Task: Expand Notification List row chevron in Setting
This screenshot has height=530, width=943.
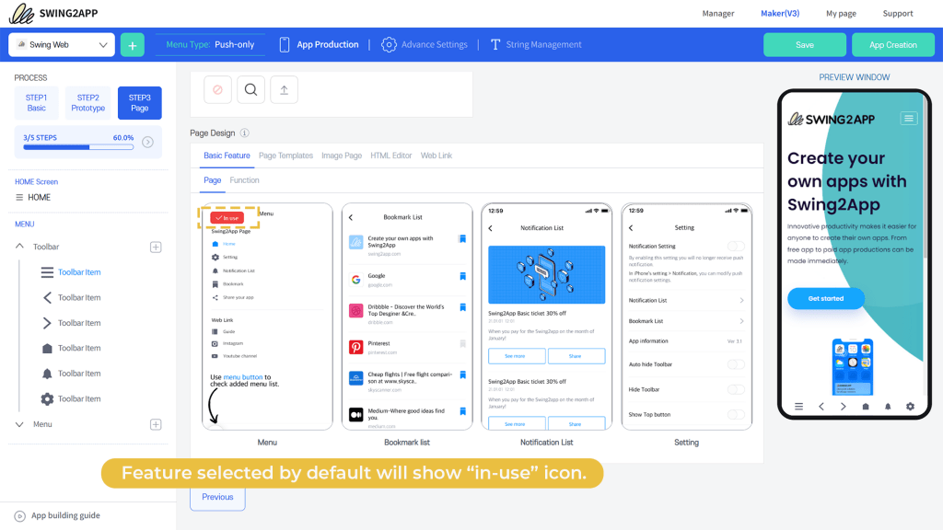Action: (741, 301)
